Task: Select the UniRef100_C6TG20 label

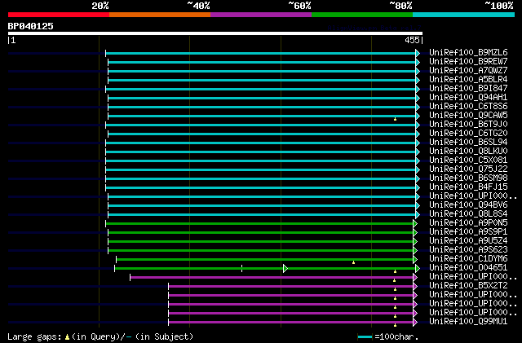Action: click(x=468, y=134)
